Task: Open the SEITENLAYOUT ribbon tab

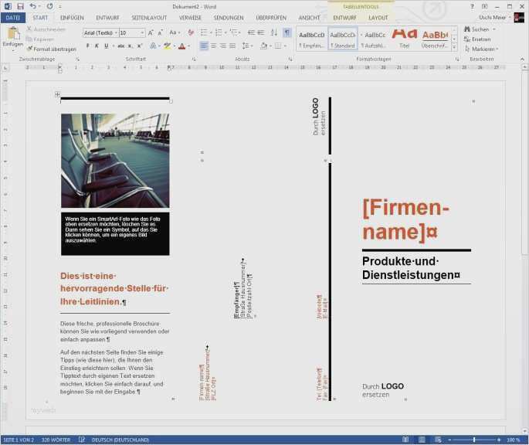Action: pos(149,17)
